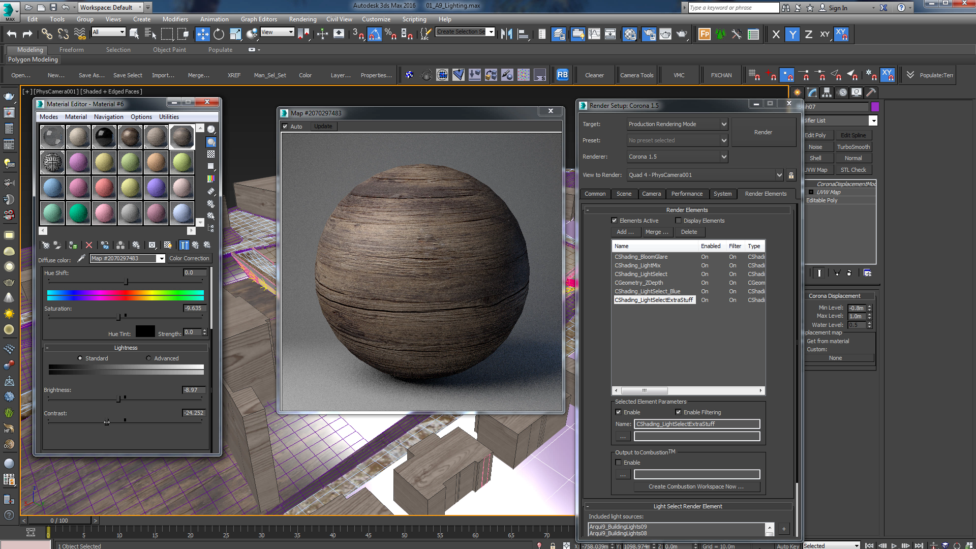Open the Renderer Corona 1.5 dropdown

[x=677, y=157]
